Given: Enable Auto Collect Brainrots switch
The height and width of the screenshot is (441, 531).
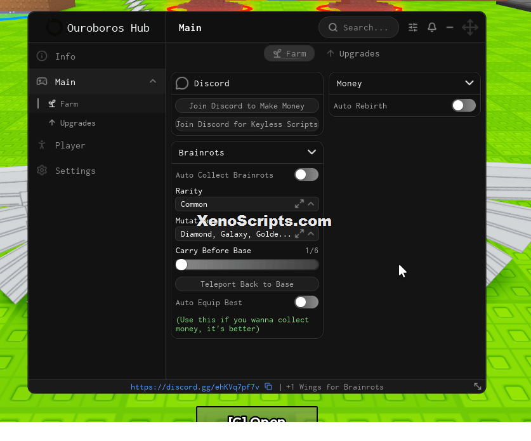Looking at the screenshot, I should tap(306, 174).
